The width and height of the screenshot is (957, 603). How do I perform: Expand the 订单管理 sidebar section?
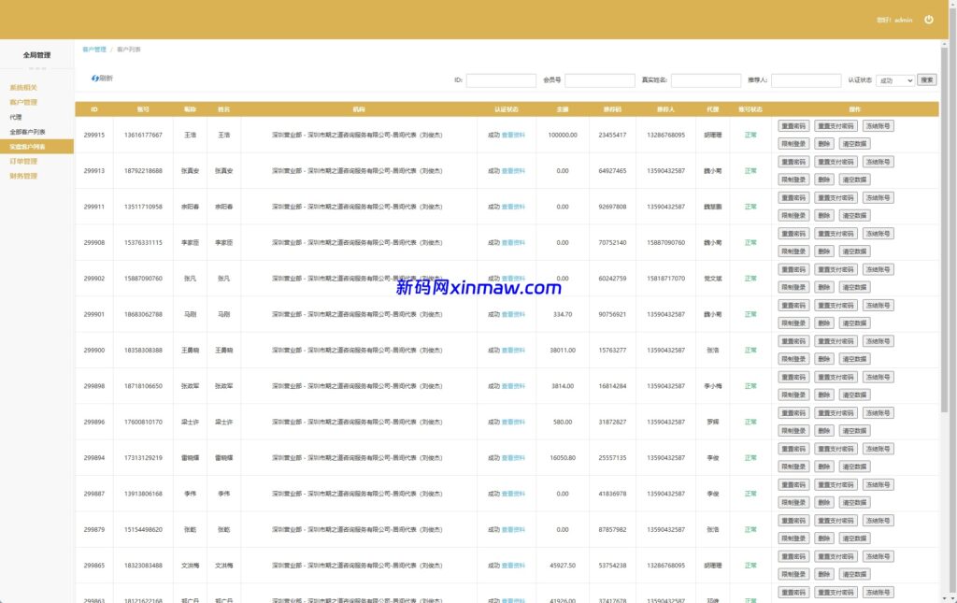23,162
